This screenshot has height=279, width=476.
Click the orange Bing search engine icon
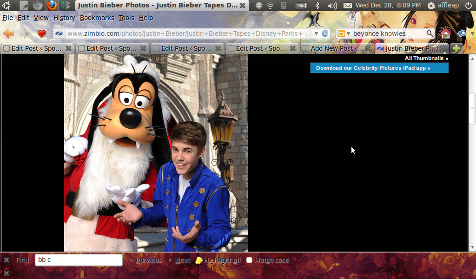(x=341, y=33)
